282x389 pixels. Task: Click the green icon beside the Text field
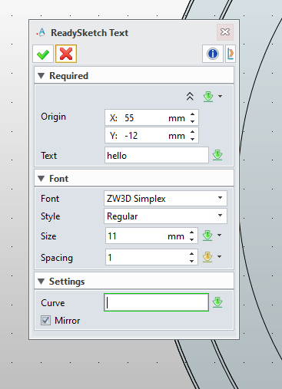[x=217, y=155]
